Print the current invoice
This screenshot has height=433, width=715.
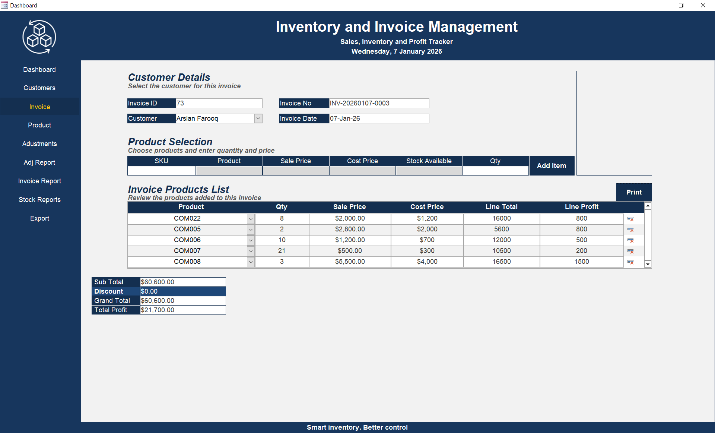click(634, 192)
